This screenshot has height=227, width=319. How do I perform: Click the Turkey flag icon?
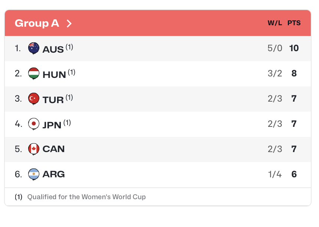click(34, 99)
